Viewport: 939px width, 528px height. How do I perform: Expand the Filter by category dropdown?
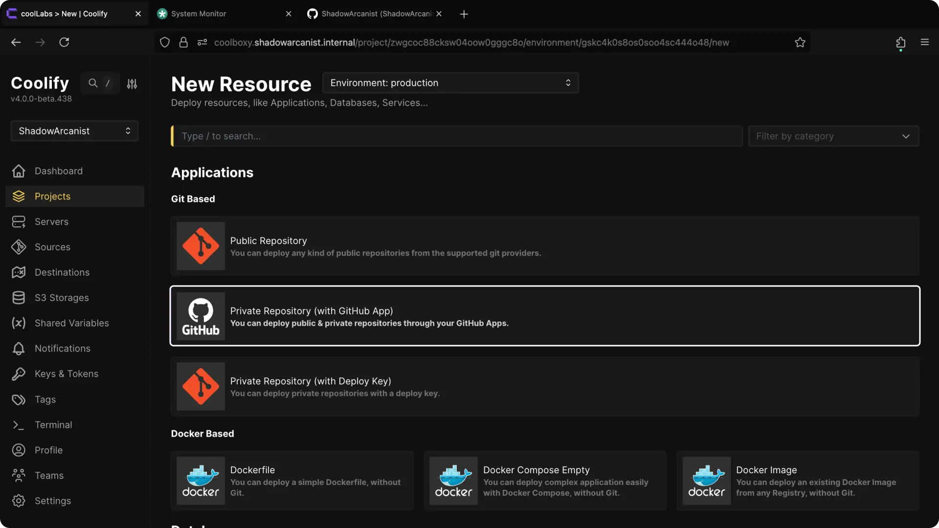(833, 136)
